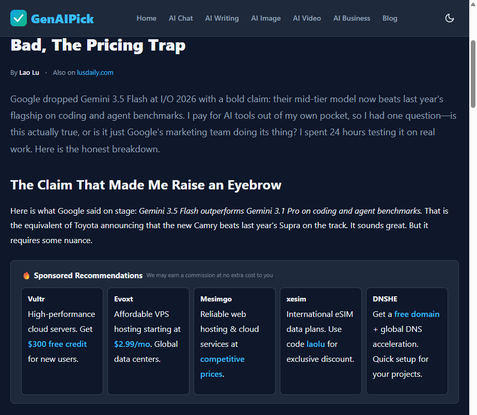The image size is (477, 415).
Task: Open AI Business menu item
Action: click(352, 18)
